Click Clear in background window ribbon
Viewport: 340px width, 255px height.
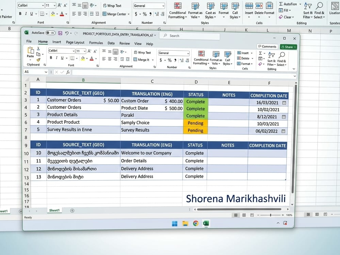[x=286, y=17]
